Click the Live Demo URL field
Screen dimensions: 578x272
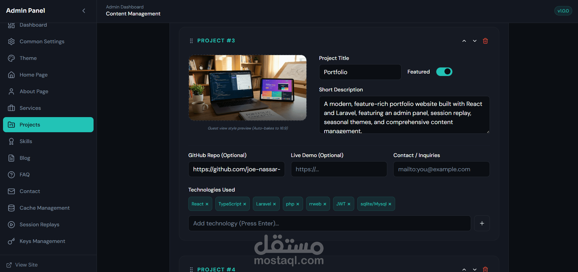coord(339,169)
